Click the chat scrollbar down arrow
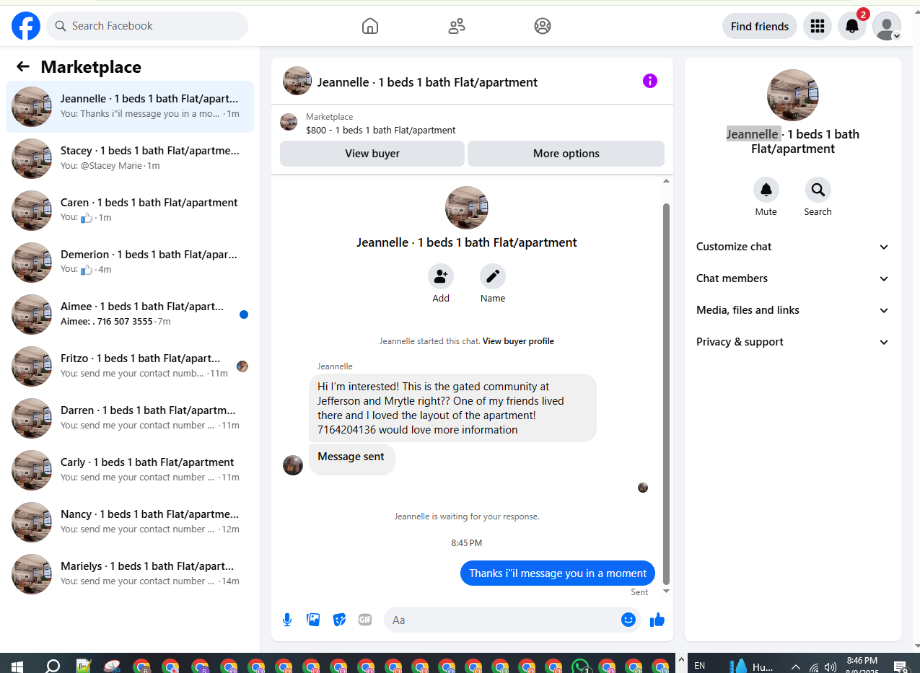920x673 pixels. click(x=667, y=591)
